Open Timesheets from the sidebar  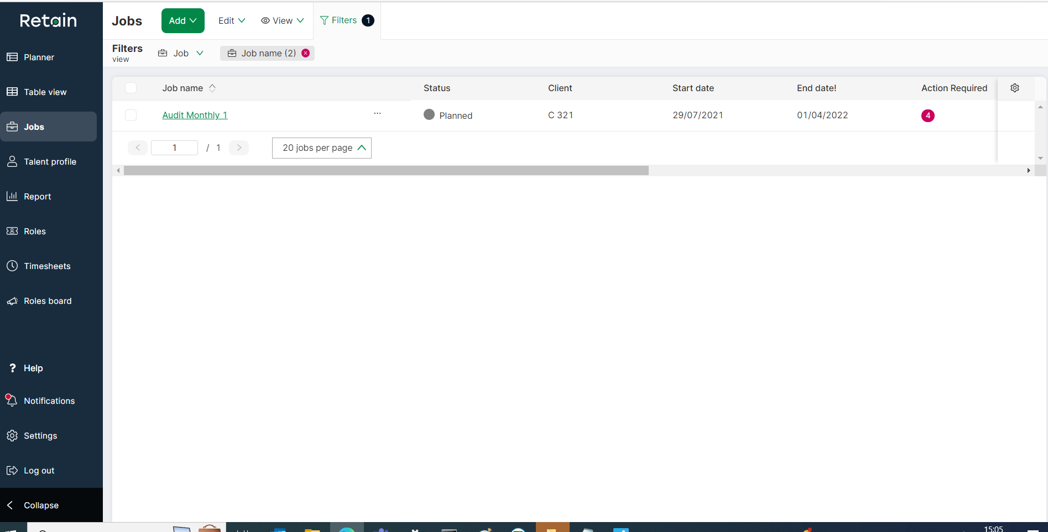(47, 266)
